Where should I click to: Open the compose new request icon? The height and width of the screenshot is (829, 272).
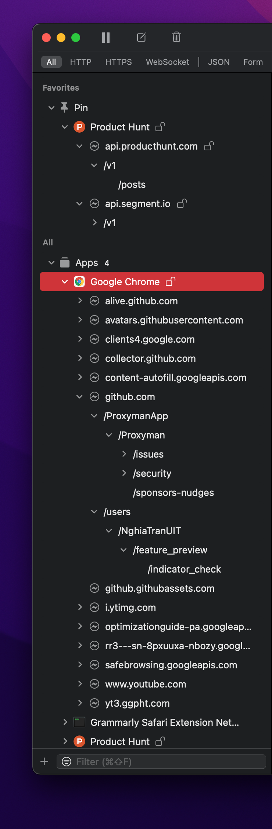pyautogui.click(x=141, y=37)
